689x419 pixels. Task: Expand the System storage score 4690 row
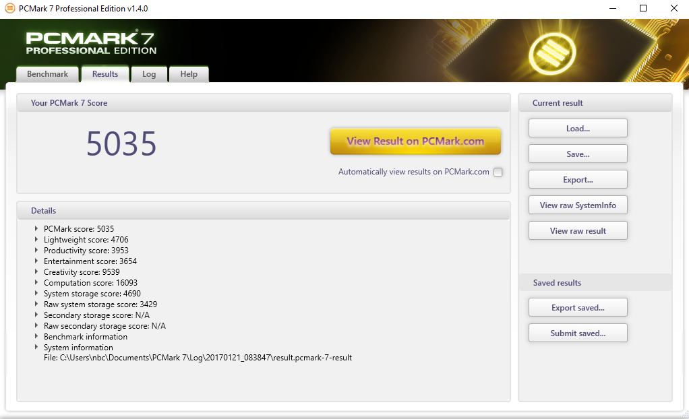pos(36,293)
